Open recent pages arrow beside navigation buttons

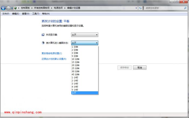pos(12,8)
